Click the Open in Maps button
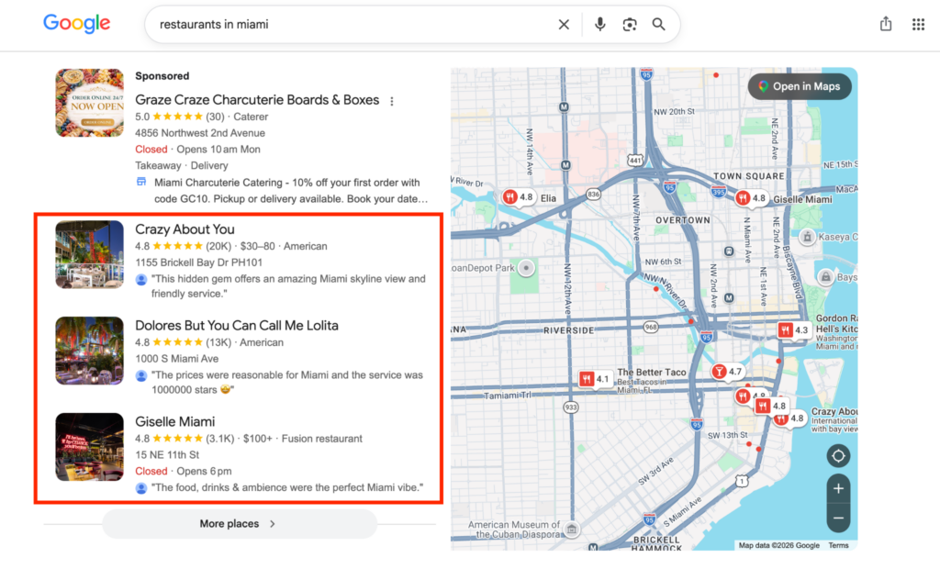Image resolution: width=940 pixels, height=569 pixels. (x=800, y=86)
